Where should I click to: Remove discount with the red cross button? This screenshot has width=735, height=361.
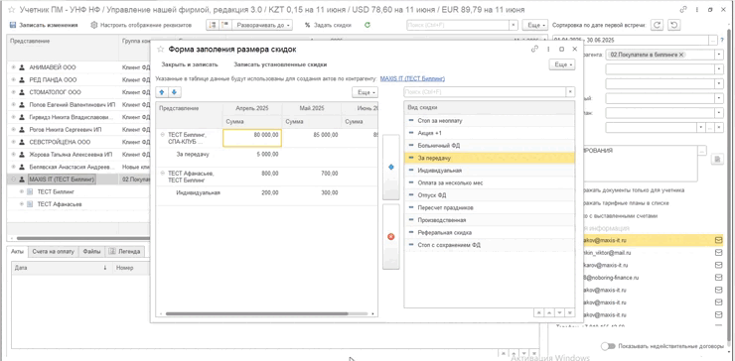click(x=391, y=237)
